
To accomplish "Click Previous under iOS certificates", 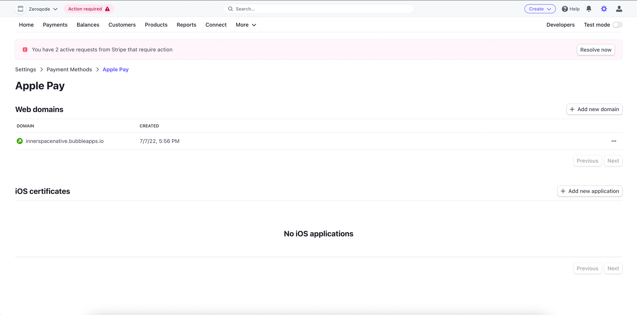I will point(588,268).
